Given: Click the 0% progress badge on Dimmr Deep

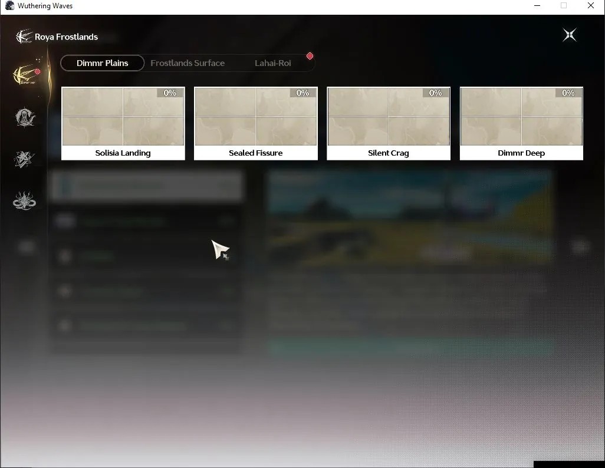Looking at the screenshot, I should (x=568, y=93).
